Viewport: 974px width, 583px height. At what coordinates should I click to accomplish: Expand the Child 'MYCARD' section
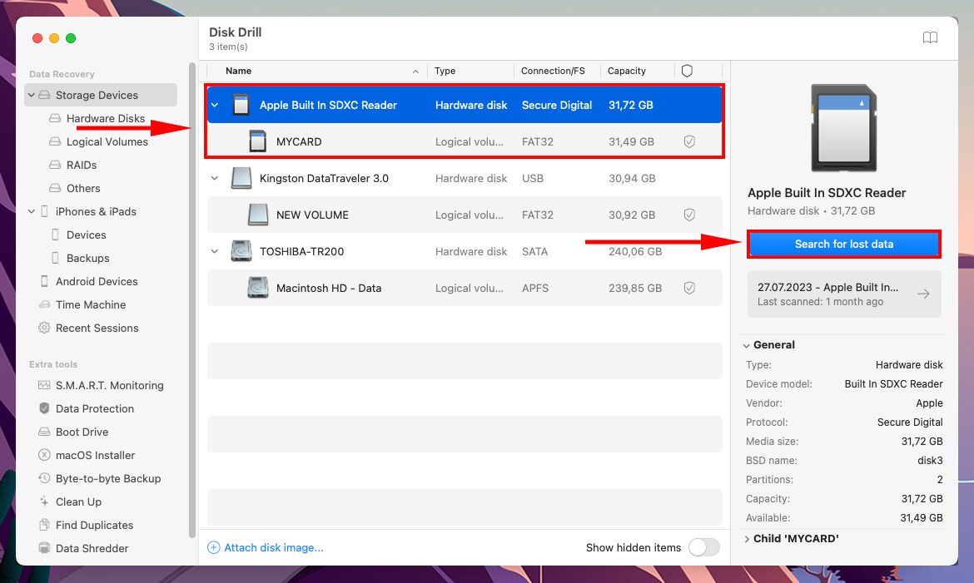pyautogui.click(x=747, y=539)
